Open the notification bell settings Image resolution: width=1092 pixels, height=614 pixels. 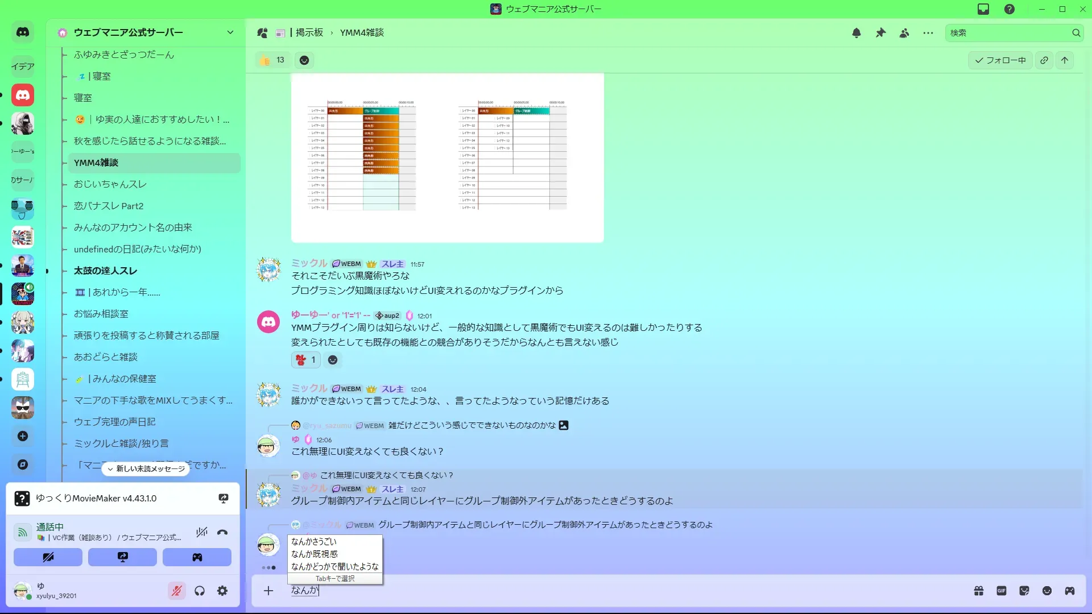[857, 33]
